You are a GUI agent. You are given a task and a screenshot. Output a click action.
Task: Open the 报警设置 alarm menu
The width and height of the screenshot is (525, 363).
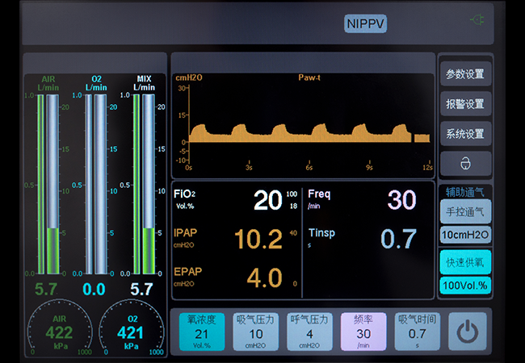[464, 104]
